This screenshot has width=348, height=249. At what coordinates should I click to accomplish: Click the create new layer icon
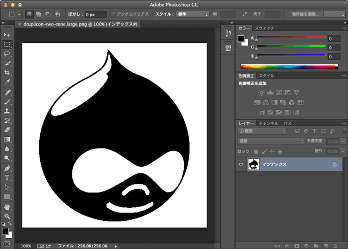[x=326, y=246]
